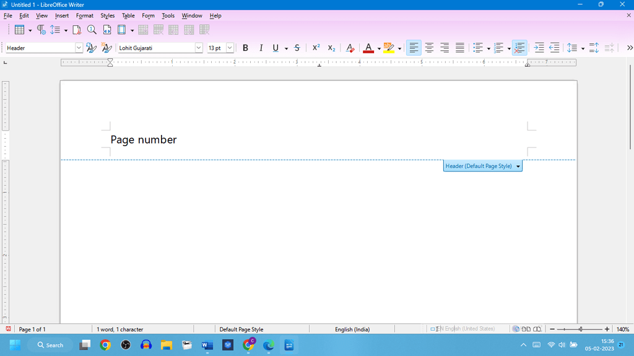
Task: Open the font size dropdown
Action: 230,48
